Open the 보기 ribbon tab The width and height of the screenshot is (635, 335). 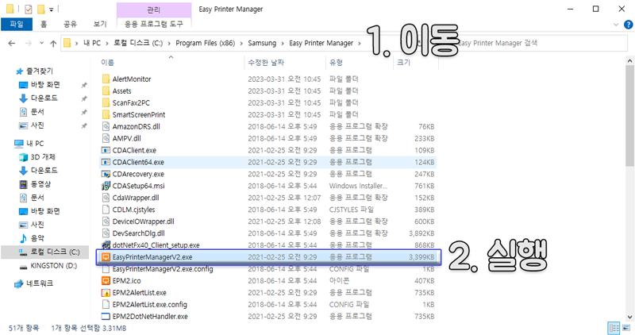pyautogui.click(x=100, y=25)
